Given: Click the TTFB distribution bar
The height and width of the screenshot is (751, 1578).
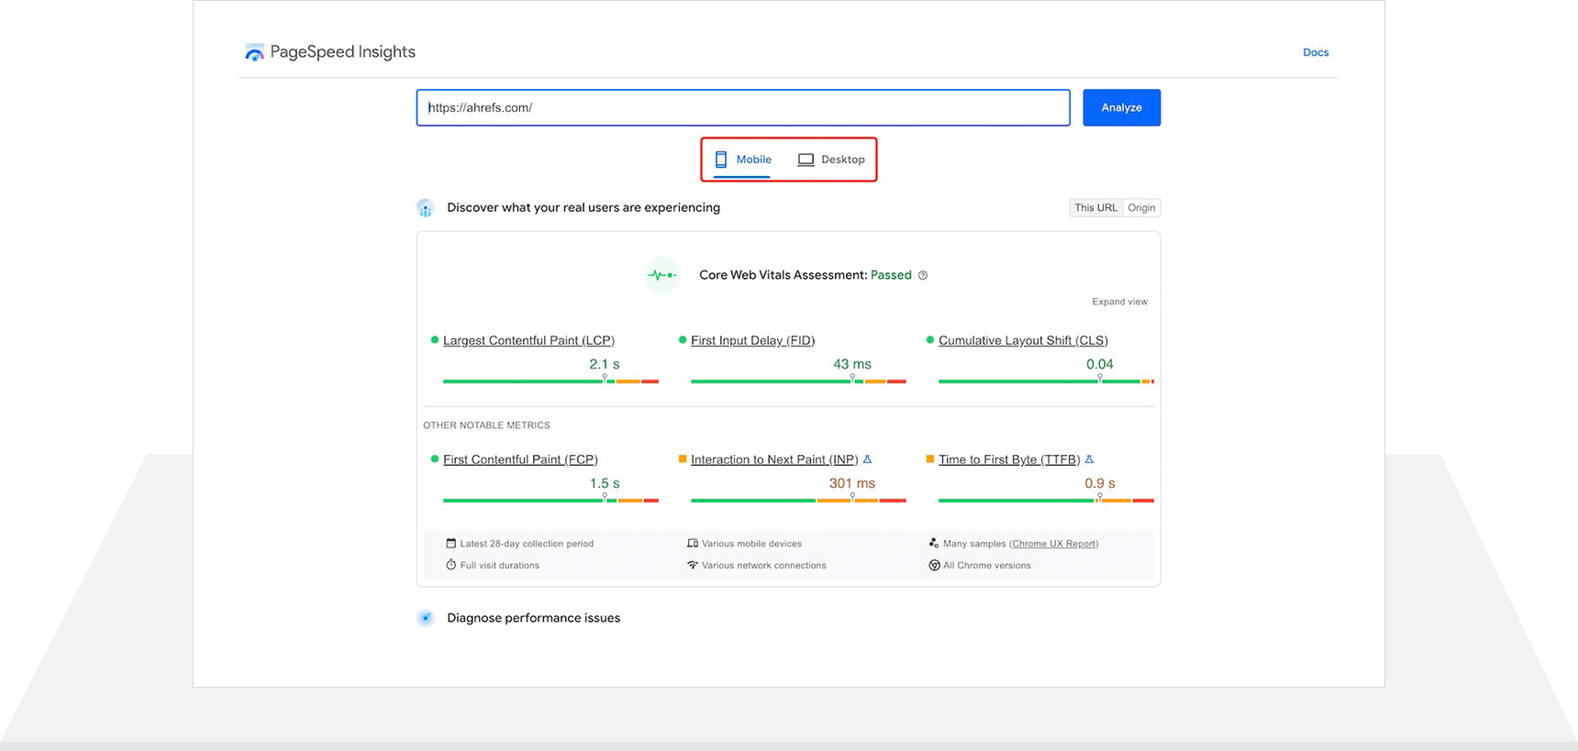Looking at the screenshot, I should [x=1046, y=500].
